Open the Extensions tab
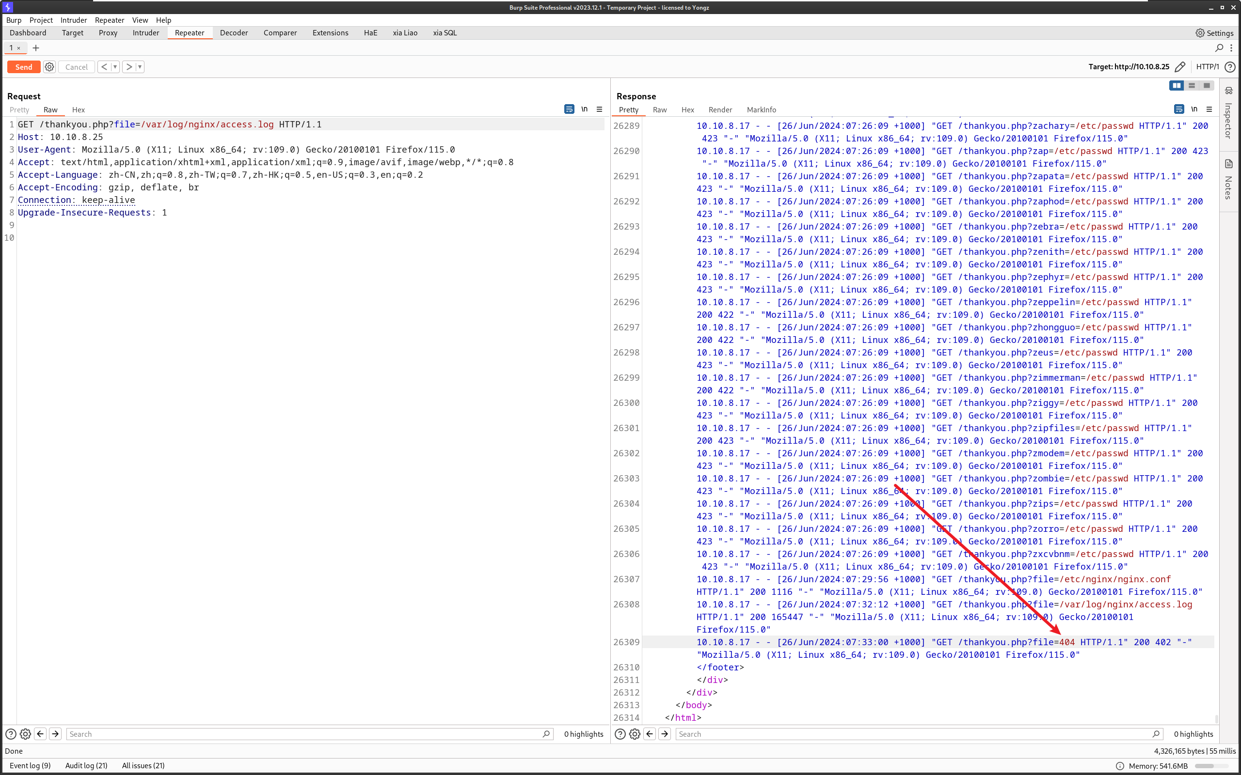This screenshot has height=775, width=1241. tap(330, 33)
